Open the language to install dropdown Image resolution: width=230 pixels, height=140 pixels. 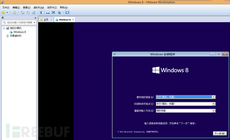point(213,97)
